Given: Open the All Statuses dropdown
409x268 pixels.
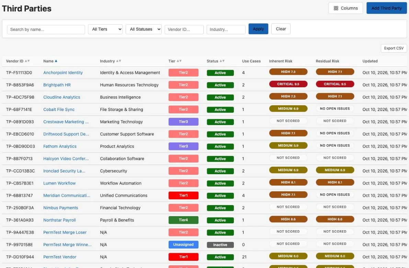Looking at the screenshot, I should (x=144, y=29).
